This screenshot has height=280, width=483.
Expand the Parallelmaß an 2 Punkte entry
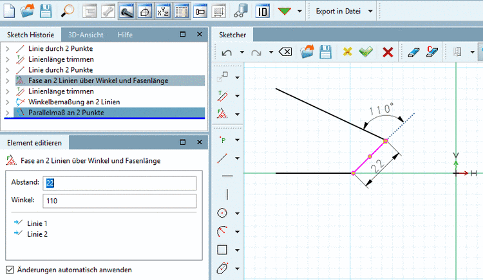tap(8, 113)
